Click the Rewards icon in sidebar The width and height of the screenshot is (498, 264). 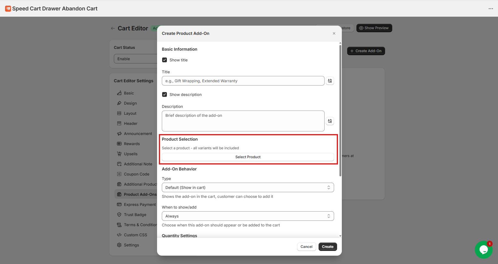click(x=119, y=144)
